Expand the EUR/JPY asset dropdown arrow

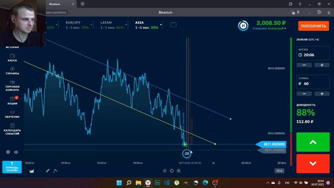click(91, 25)
